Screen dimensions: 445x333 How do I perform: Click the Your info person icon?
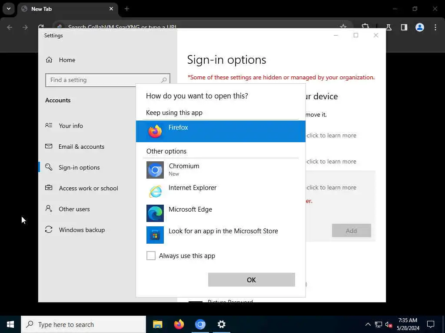[x=49, y=125]
